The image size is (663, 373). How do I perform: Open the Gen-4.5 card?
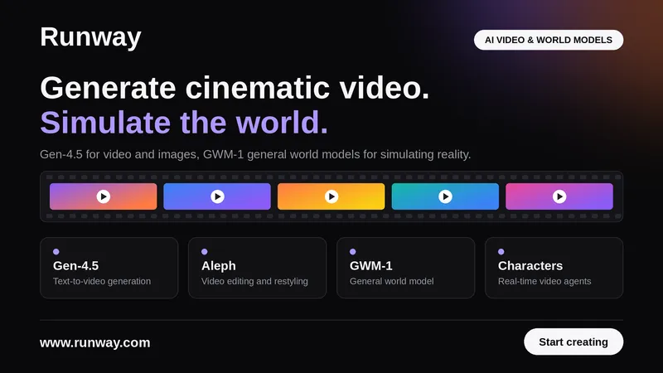[109, 268]
